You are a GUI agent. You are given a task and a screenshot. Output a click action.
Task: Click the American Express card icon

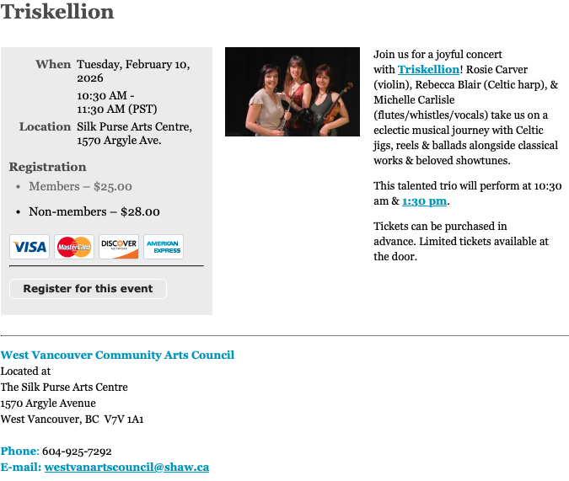coord(164,247)
